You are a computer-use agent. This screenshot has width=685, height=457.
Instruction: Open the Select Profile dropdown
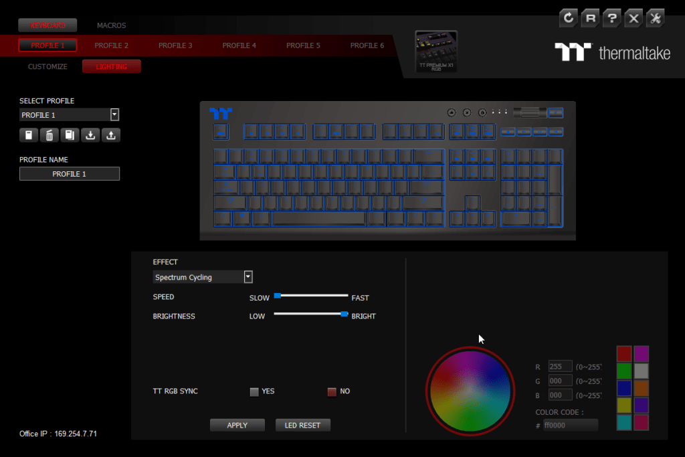pyautogui.click(x=114, y=115)
